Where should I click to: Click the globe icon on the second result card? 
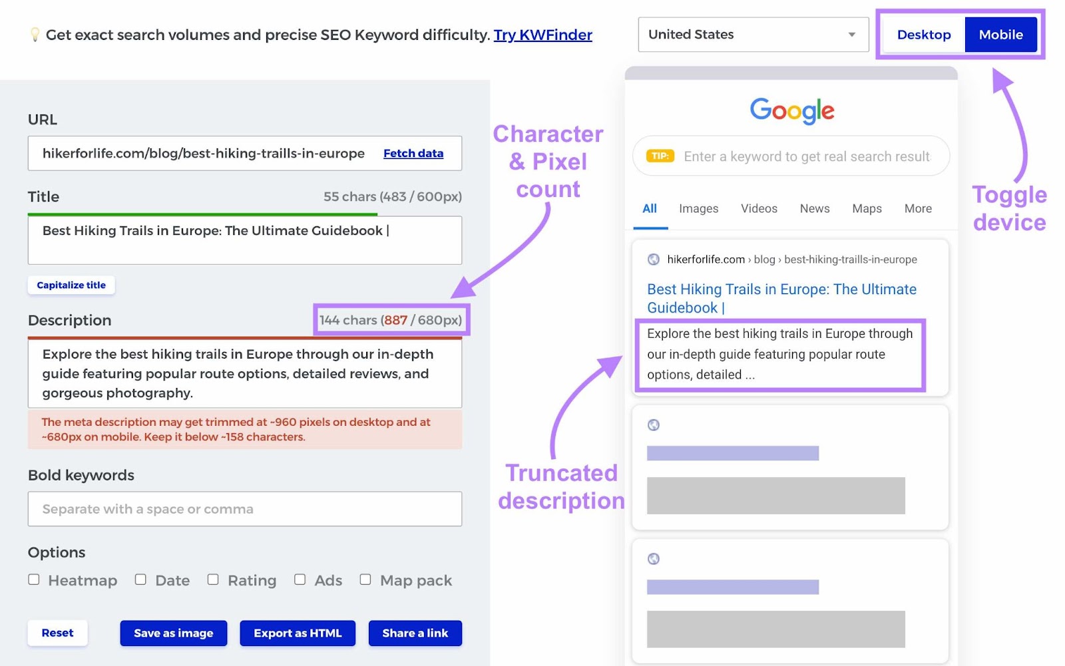pyautogui.click(x=654, y=425)
